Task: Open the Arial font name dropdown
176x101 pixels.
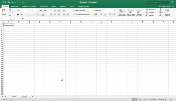Action: (29, 11)
